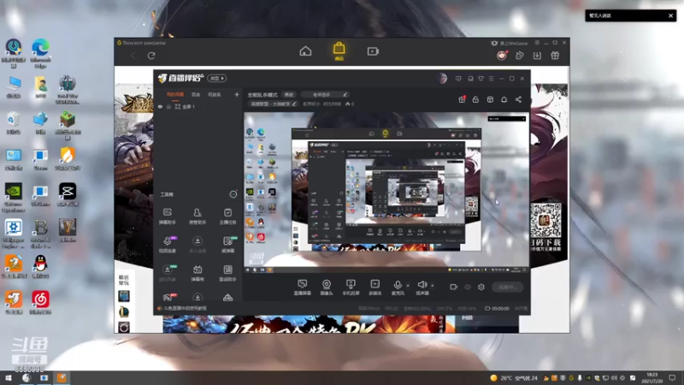Open the WeGame shop tab
The image size is (684, 385).
[339, 51]
